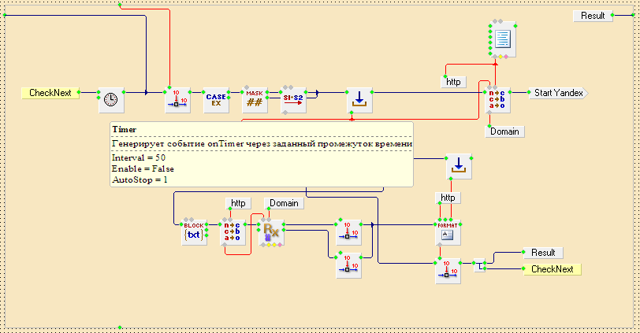This screenshot has height=333, width=640.
Task: Select the Start Yandex label
Action: (x=559, y=93)
